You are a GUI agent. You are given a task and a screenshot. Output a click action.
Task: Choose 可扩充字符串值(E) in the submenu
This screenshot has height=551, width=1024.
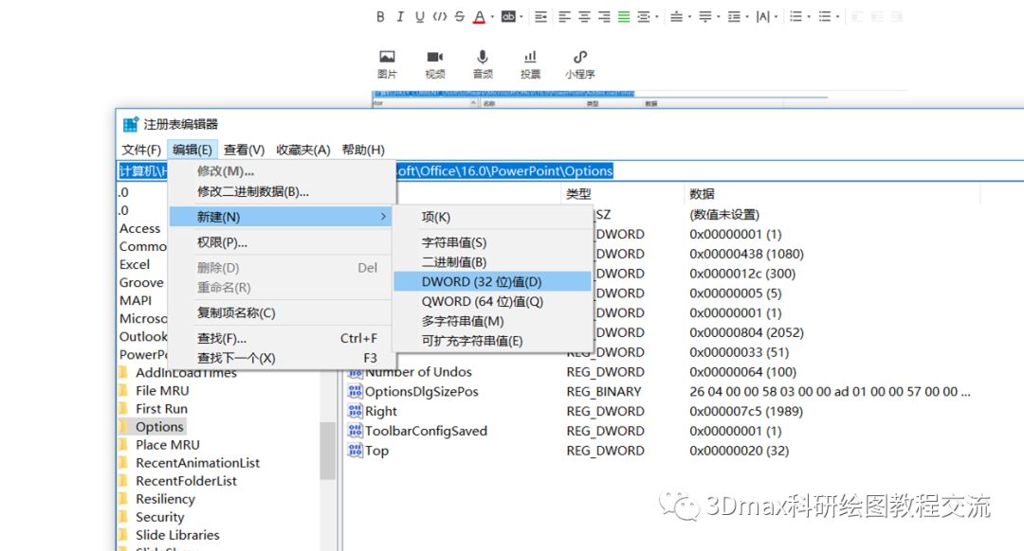tap(492, 341)
